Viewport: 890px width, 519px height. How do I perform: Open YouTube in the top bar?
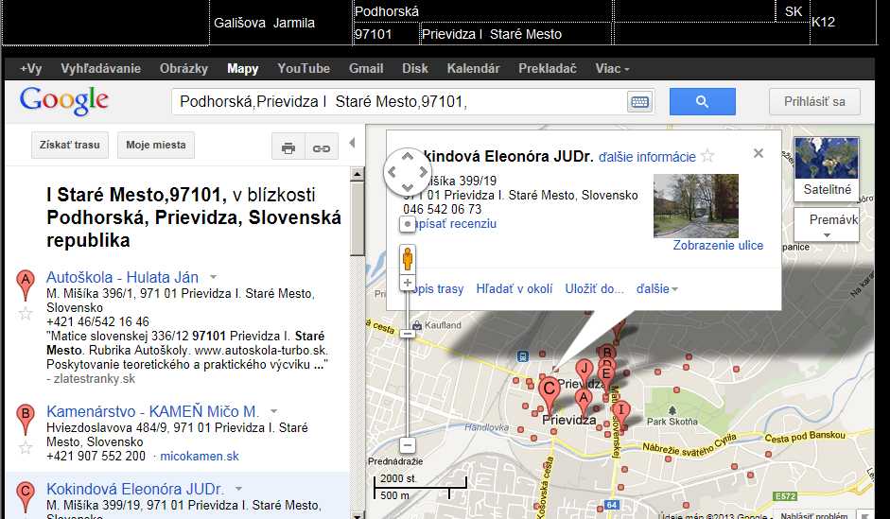click(304, 69)
